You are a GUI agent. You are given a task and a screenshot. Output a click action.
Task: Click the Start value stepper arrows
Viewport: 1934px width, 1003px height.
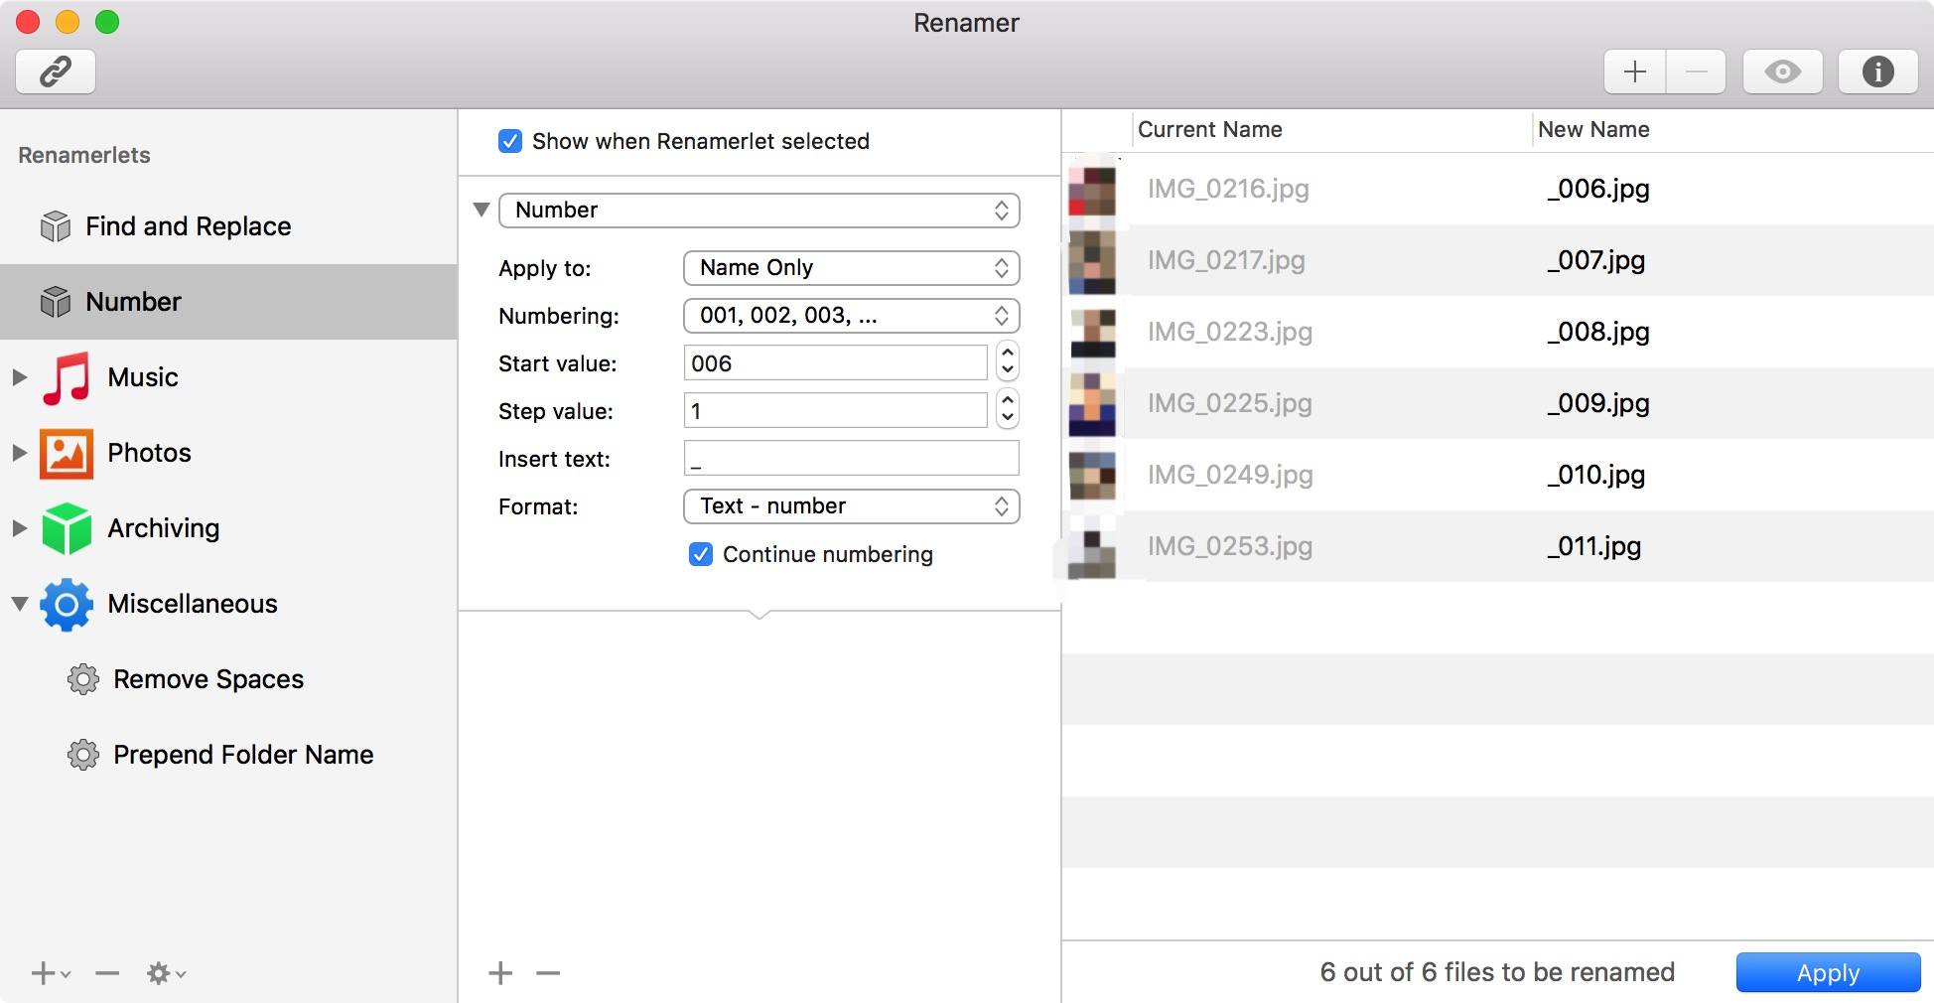pyautogui.click(x=1007, y=362)
